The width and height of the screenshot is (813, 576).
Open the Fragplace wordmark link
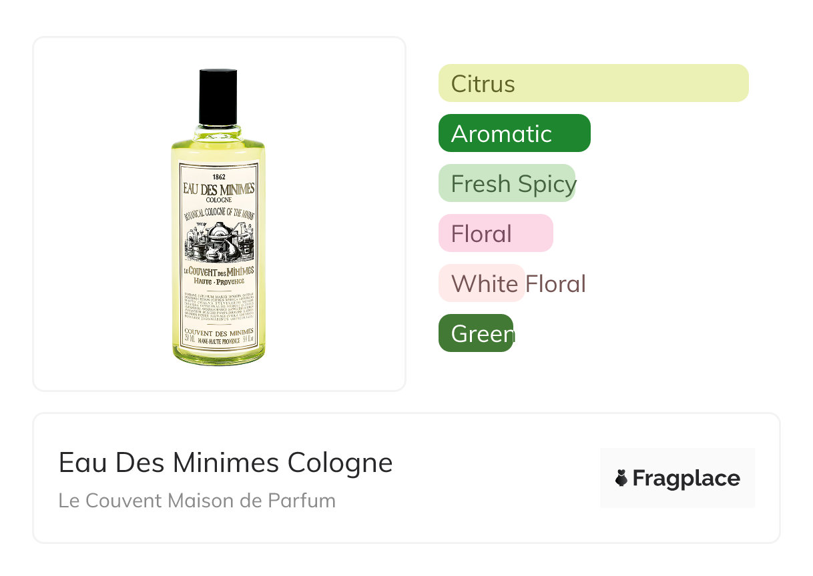click(686, 478)
